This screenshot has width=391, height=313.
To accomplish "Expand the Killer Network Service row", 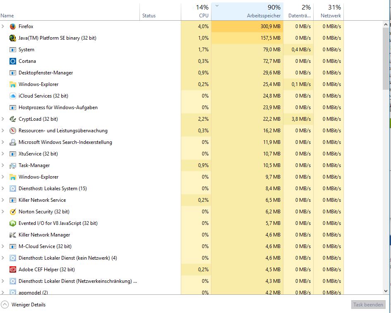I will pyautogui.click(x=3, y=200).
